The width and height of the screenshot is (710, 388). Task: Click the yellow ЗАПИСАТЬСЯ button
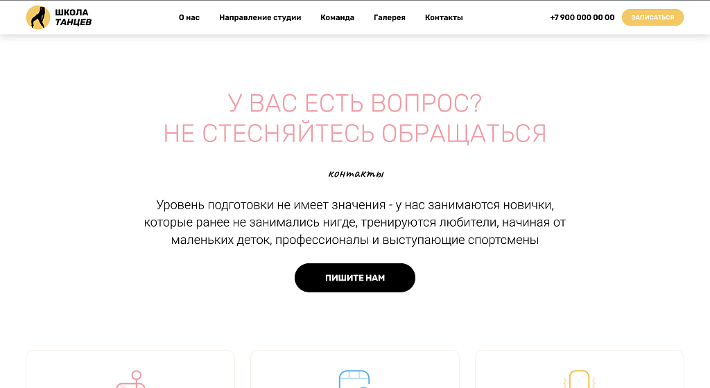(652, 17)
